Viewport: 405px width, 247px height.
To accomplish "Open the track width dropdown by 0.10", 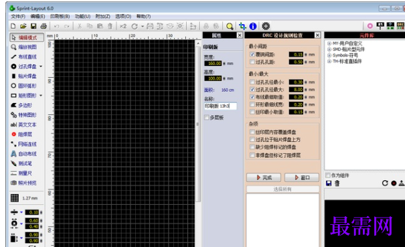I will point(21,212).
